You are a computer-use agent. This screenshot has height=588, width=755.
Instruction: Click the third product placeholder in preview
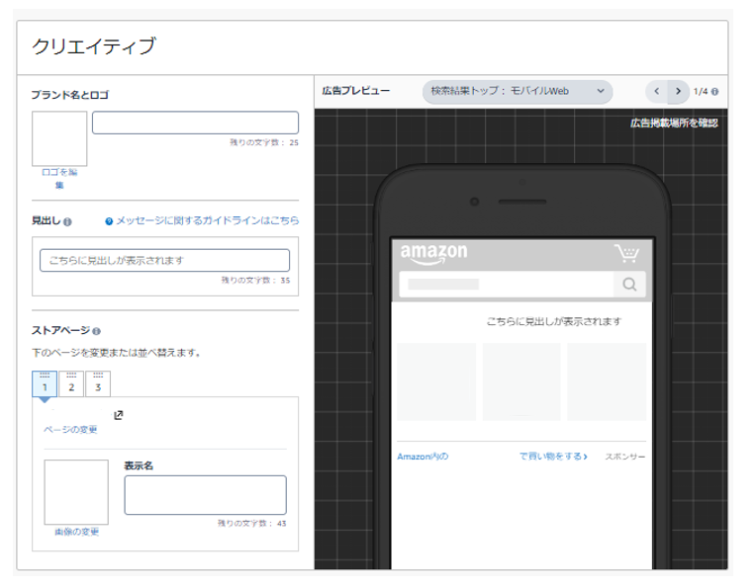(607, 381)
